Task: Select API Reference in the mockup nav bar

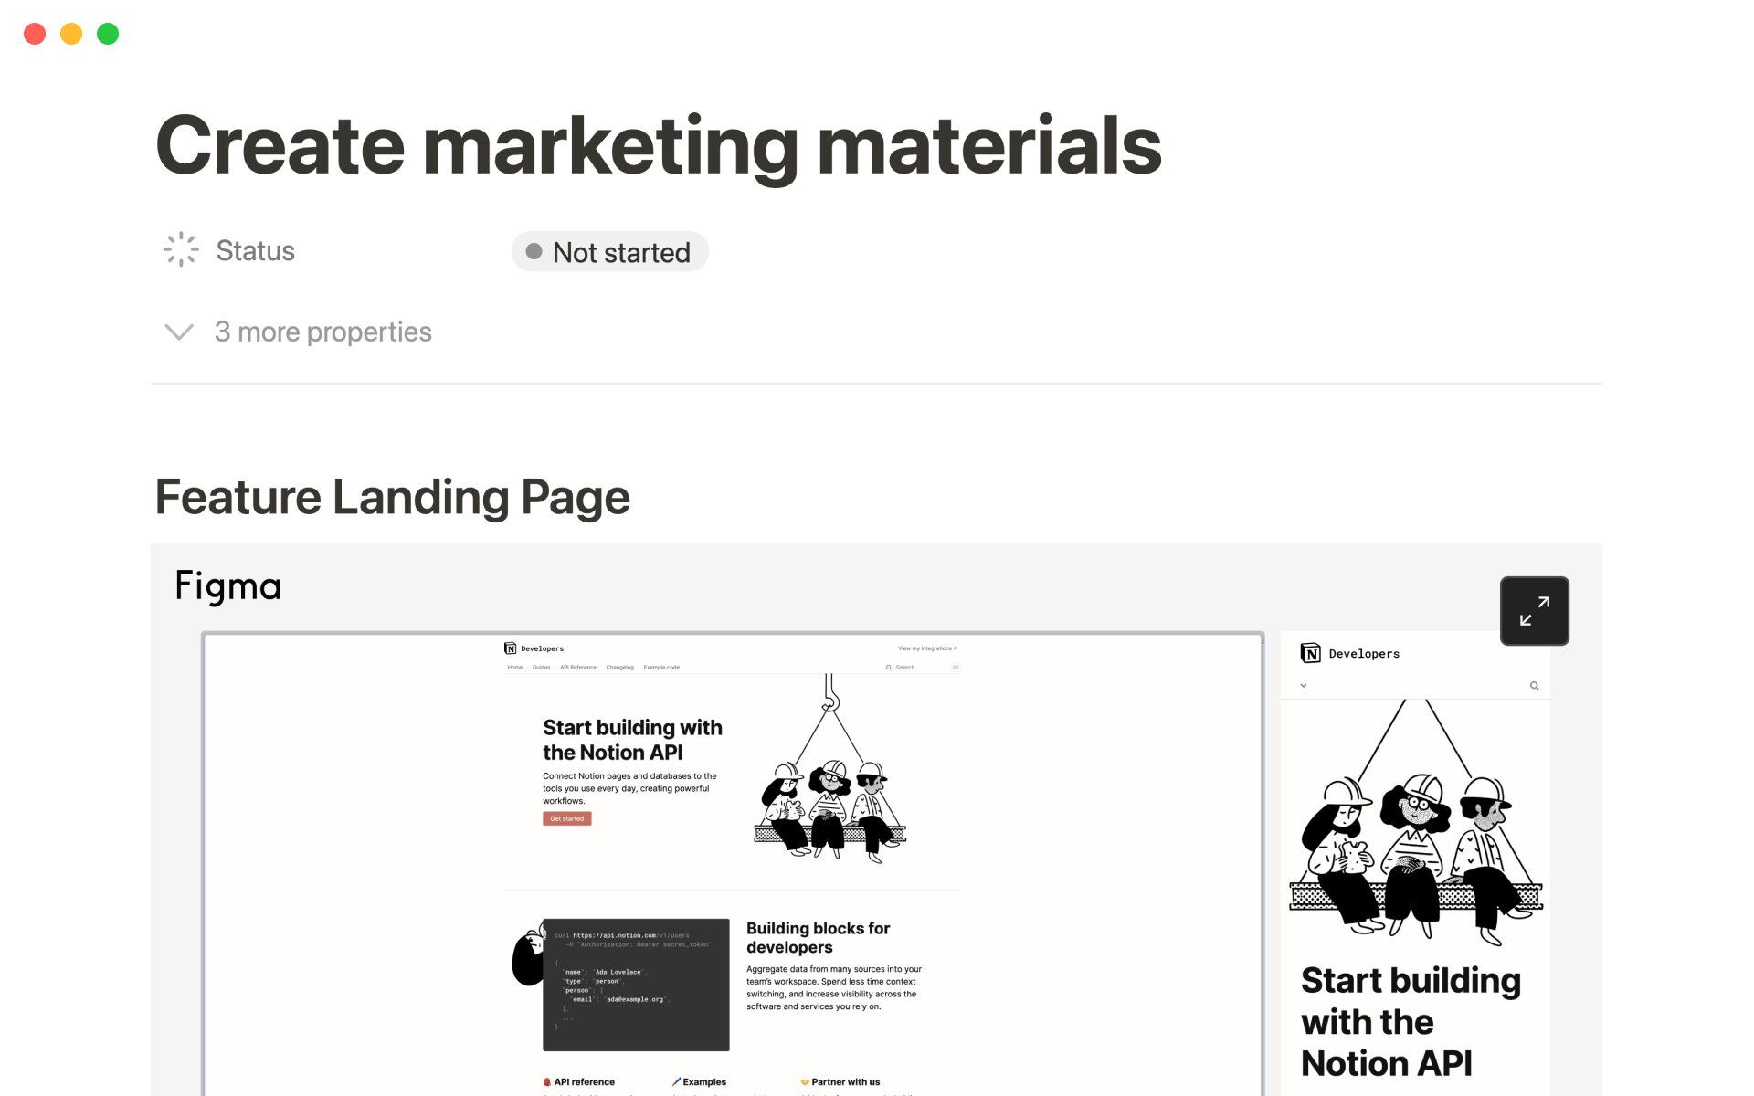Action: click(577, 668)
